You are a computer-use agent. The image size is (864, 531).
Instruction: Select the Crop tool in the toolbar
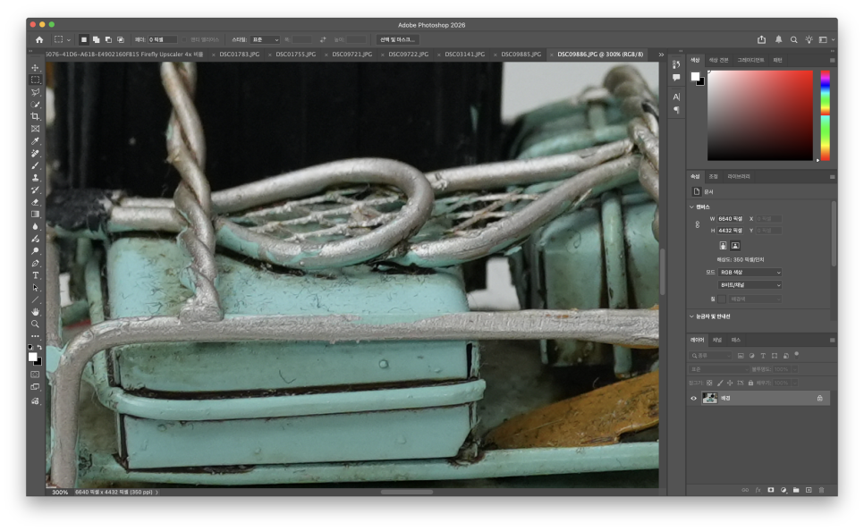point(35,116)
